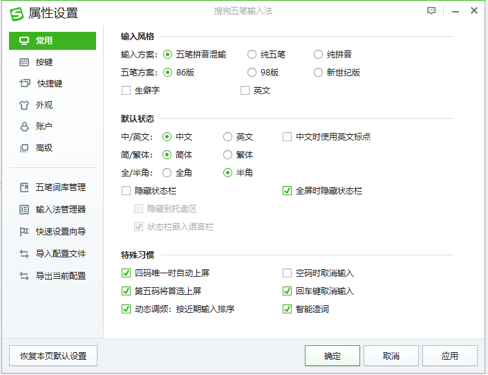Click the user icon beside 账户
The height and width of the screenshot is (375, 488).
coord(24,127)
